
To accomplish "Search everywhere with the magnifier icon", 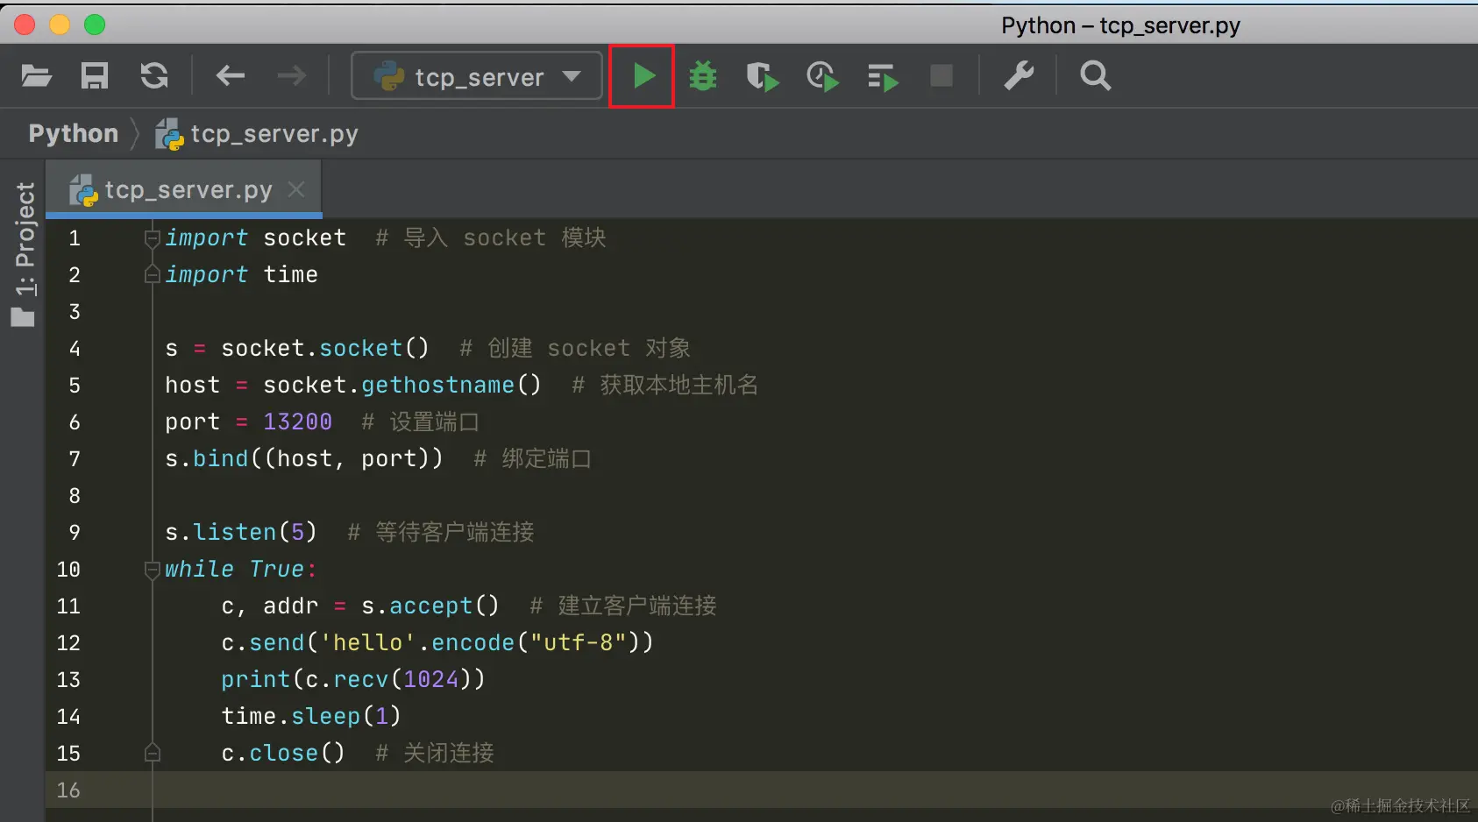I will point(1096,76).
